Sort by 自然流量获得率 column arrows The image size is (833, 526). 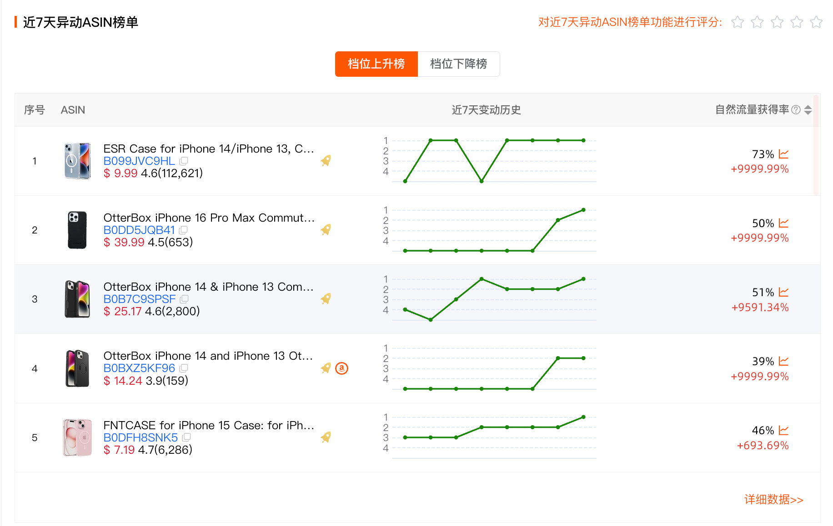point(808,110)
